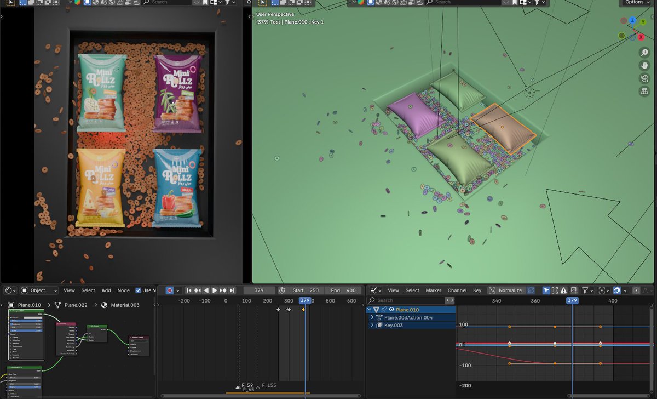This screenshot has width=657, height=399.
Task: Click graph editor channel Search field
Action: pyautogui.click(x=406, y=300)
